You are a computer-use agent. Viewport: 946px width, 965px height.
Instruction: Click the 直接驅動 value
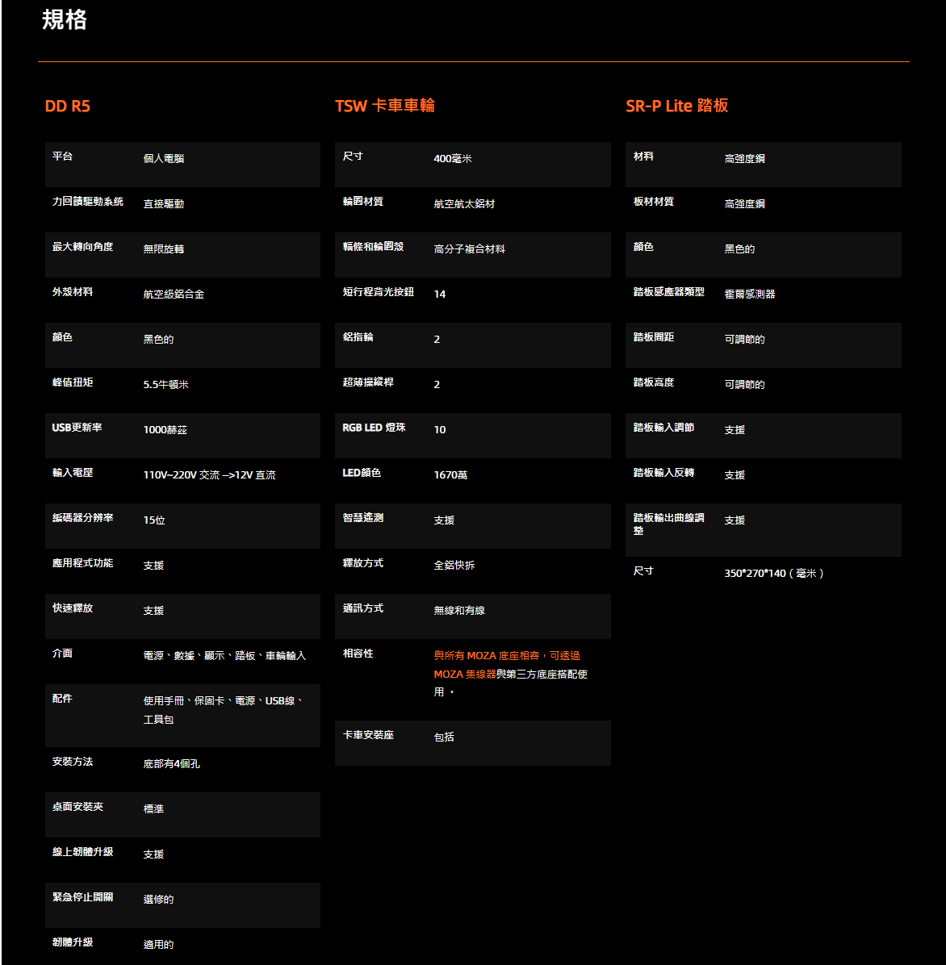pos(164,203)
